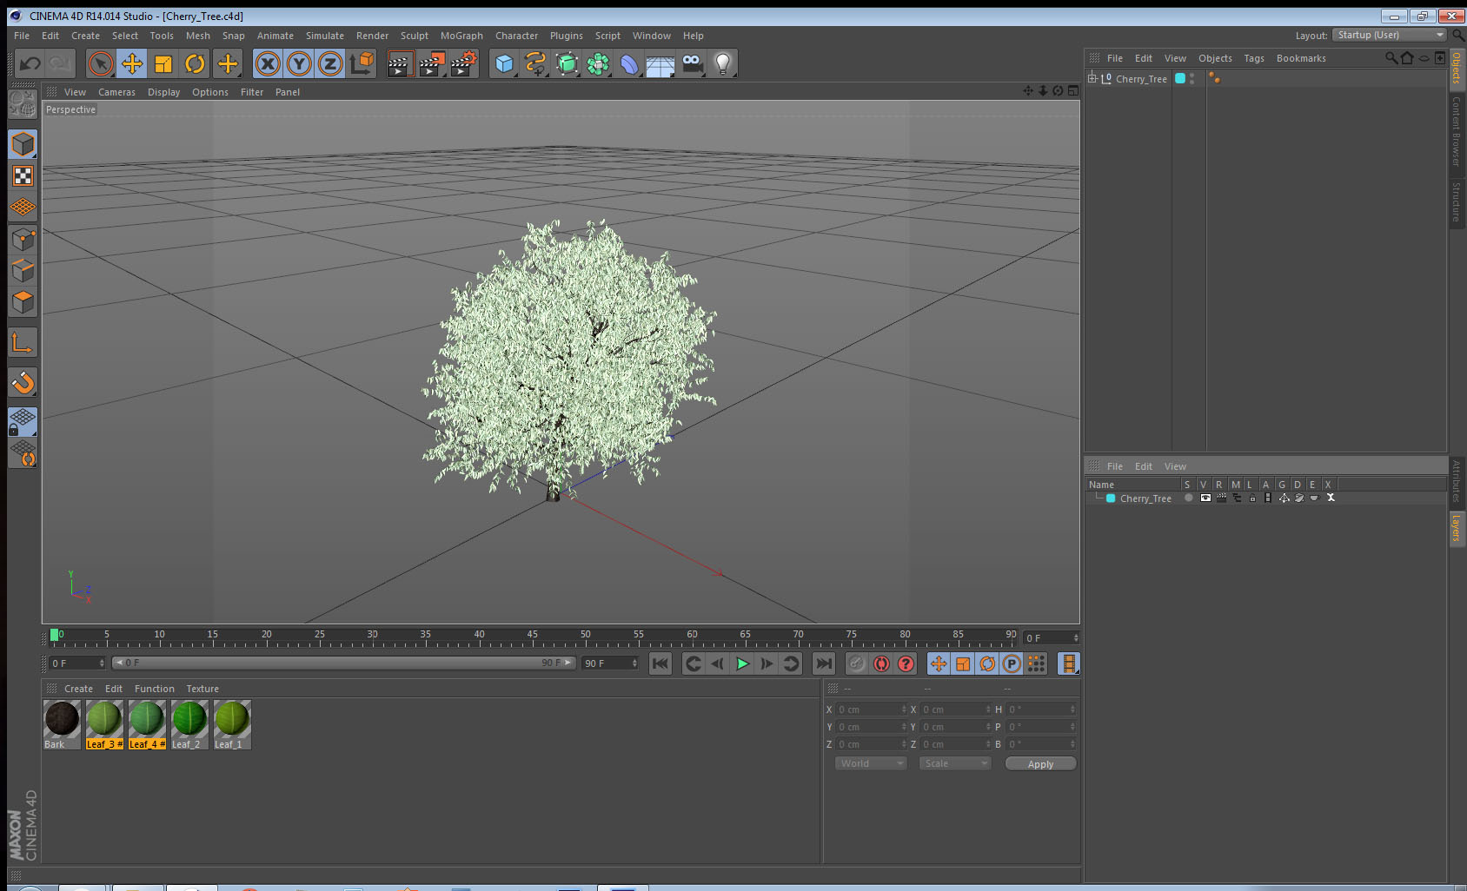The width and height of the screenshot is (1467, 891).
Task: Open the World coordinate dropdown
Action: (871, 763)
